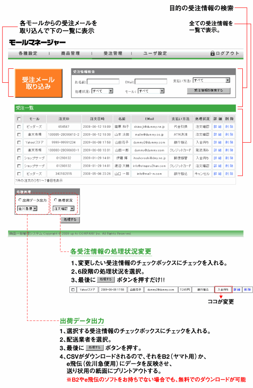
Task: Click 削除 for order 9999-99991234
Action: pyautogui.click(x=229, y=143)
